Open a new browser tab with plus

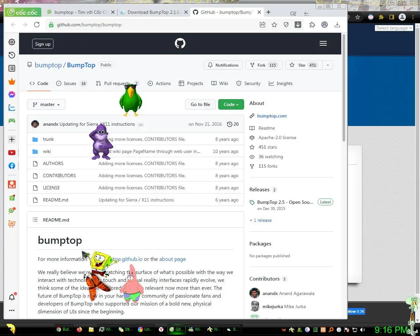pyautogui.click(x=268, y=12)
